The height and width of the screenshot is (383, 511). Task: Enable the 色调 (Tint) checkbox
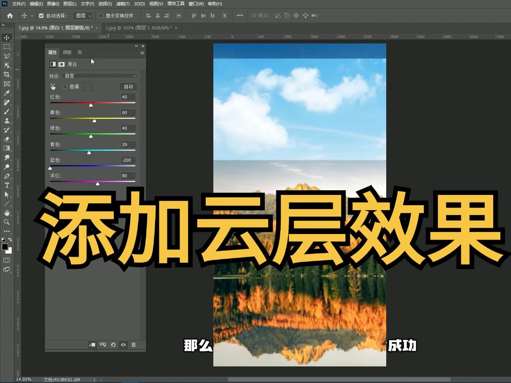point(64,86)
